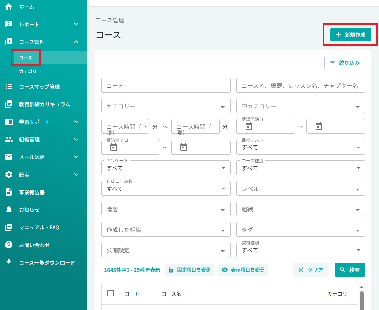Viewport: 379px width, 310px height.
Task: Open the 教材種別 dropdown
Action: [x=301, y=250]
